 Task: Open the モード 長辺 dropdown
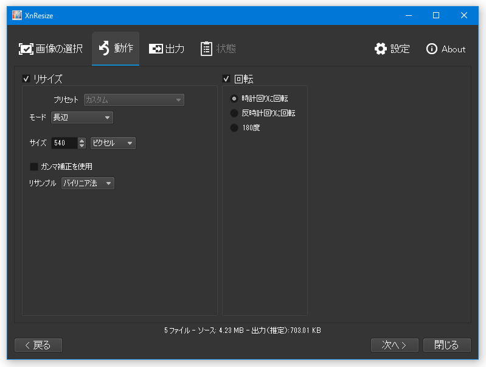click(82, 117)
